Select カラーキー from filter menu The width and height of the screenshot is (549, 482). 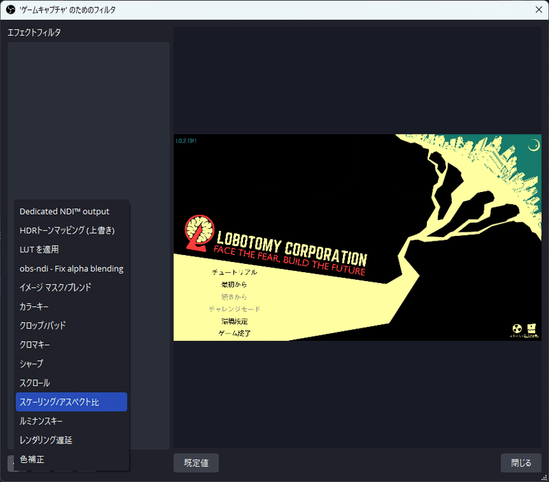click(71, 306)
